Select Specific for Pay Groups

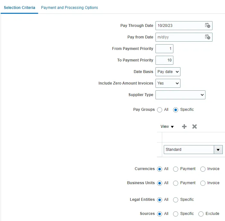coord(176,110)
